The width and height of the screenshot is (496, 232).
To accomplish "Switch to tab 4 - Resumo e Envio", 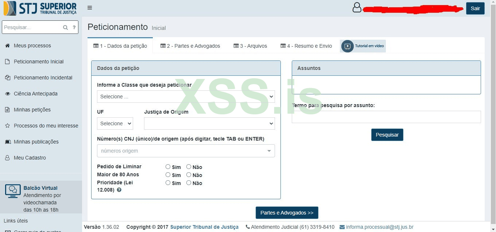I will [306, 46].
